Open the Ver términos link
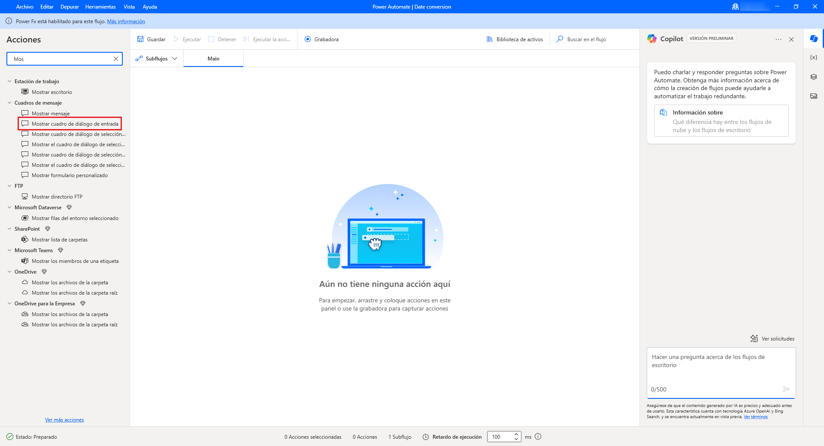 [x=756, y=417]
